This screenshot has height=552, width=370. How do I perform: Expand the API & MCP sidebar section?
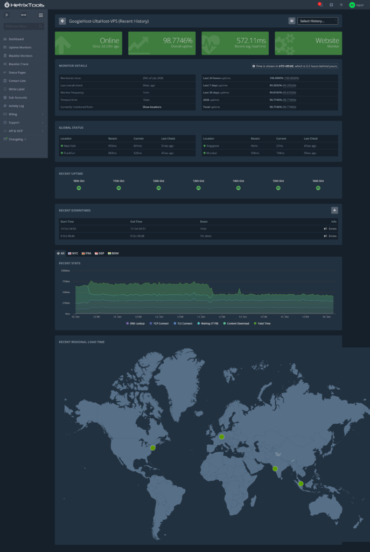click(x=24, y=130)
